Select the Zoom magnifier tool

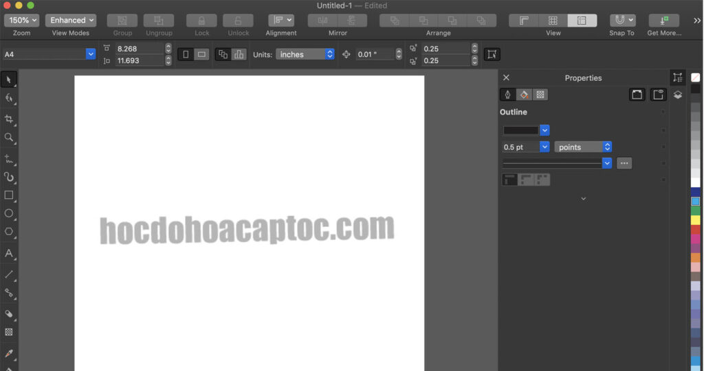click(x=9, y=138)
